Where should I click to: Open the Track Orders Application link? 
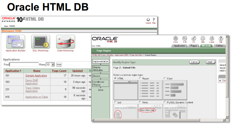[33, 89]
